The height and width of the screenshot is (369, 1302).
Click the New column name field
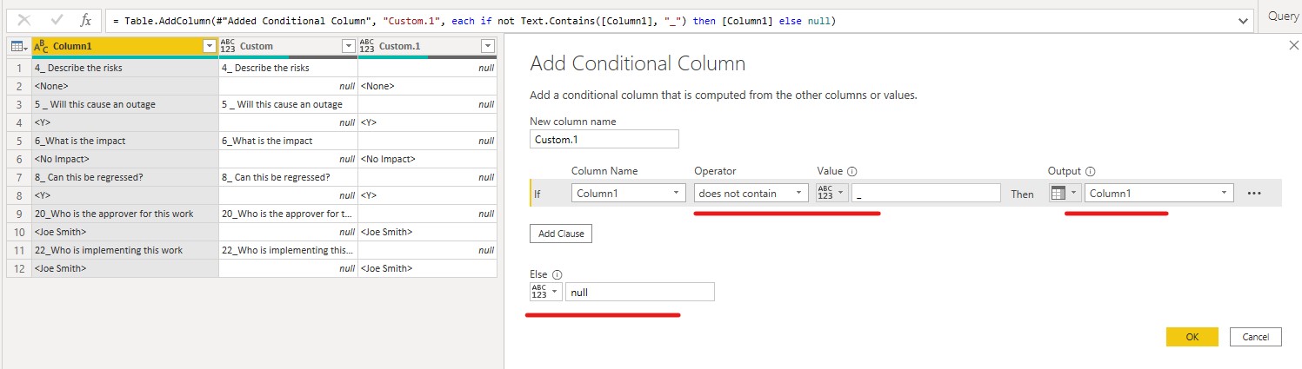tap(604, 139)
